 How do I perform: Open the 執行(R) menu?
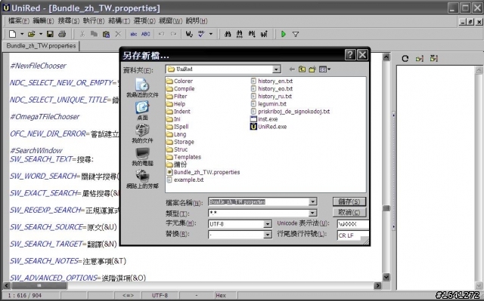pos(94,21)
